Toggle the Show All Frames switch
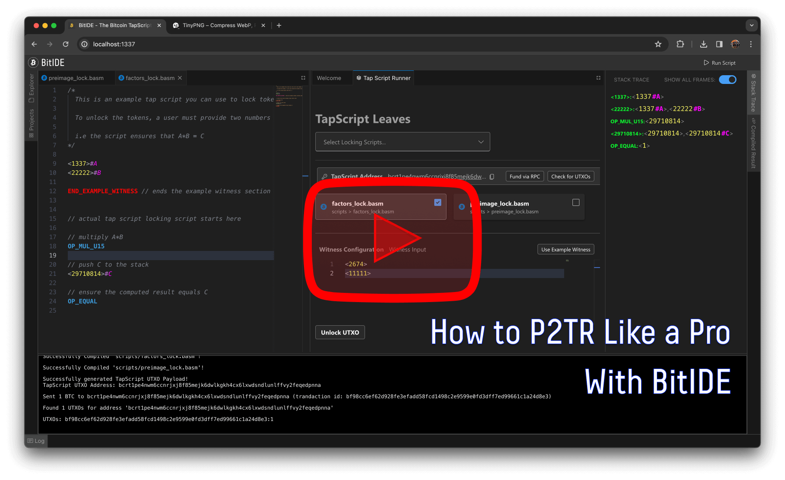Viewport: 785px width, 480px height. click(x=728, y=80)
